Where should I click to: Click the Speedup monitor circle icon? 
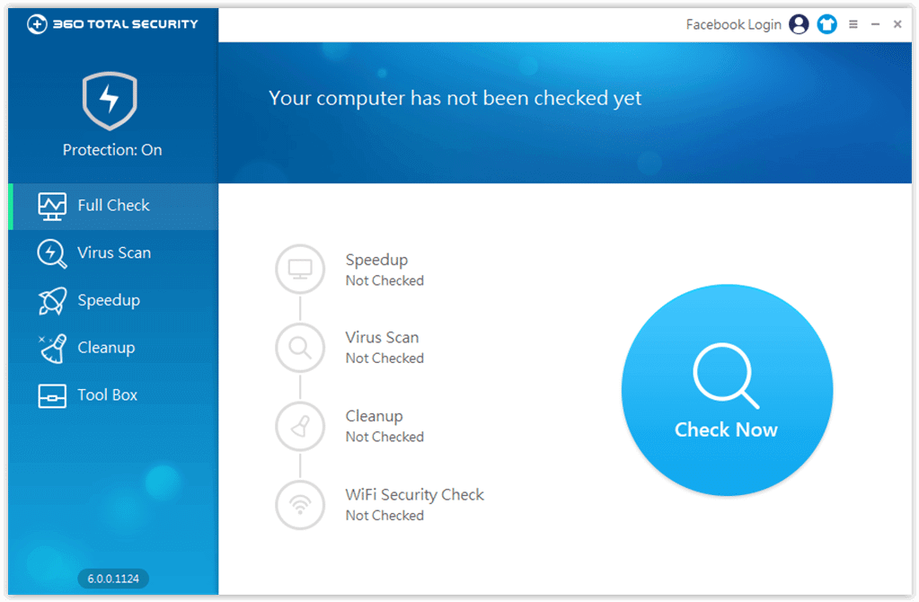(x=300, y=269)
